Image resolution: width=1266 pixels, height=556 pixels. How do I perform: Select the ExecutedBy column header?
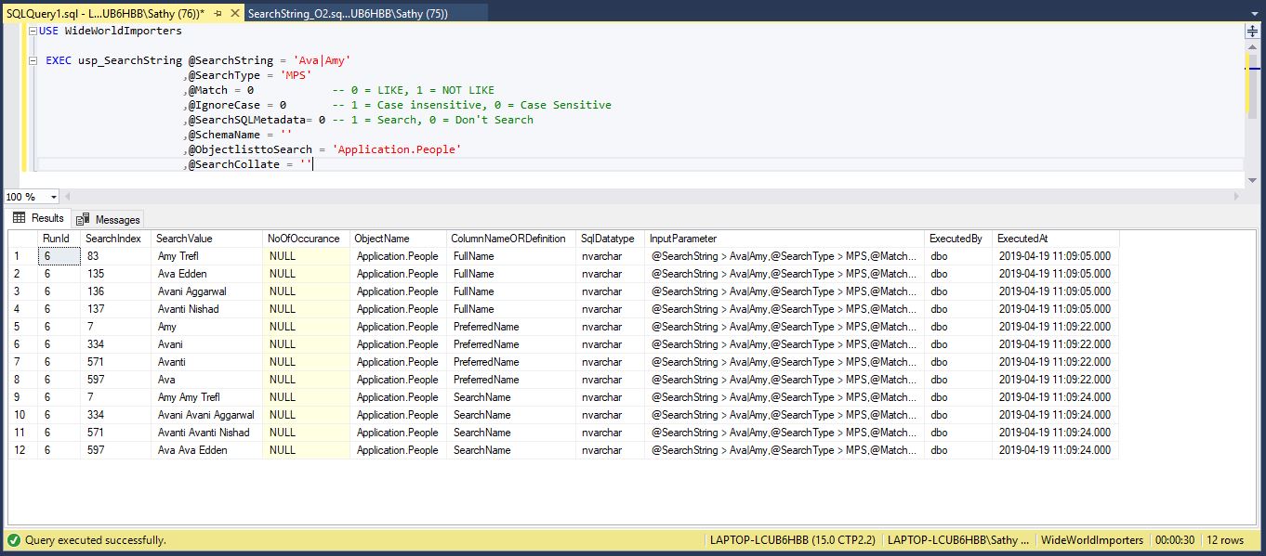[958, 239]
